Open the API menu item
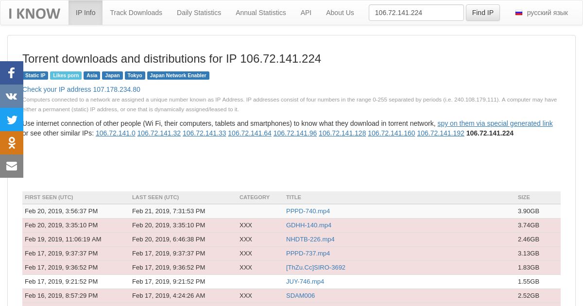Image resolution: width=583 pixels, height=306 pixels. click(x=306, y=13)
